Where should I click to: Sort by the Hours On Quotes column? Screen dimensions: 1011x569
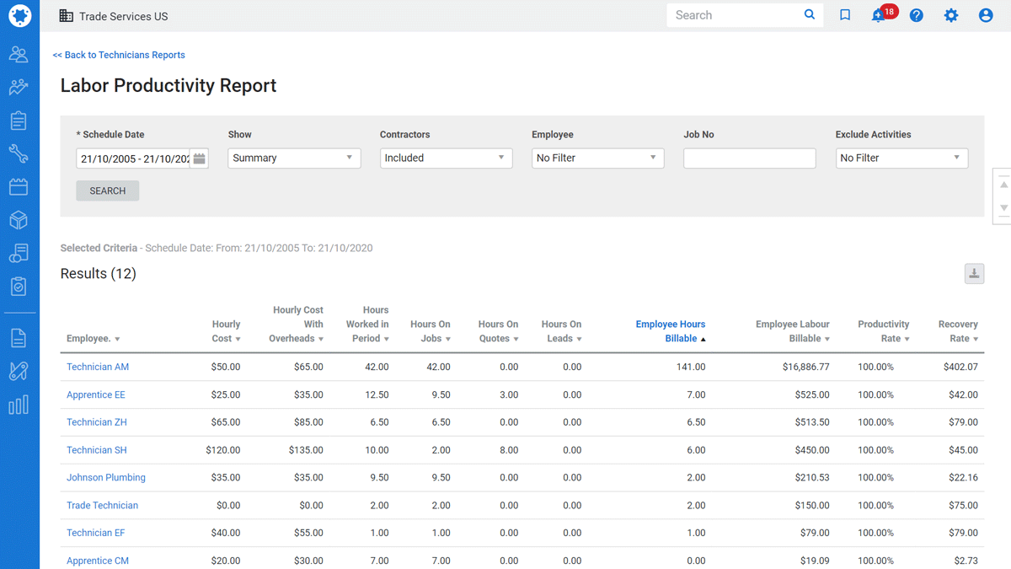point(498,331)
